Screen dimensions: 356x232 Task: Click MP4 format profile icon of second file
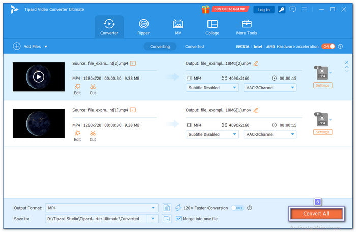[x=322, y=120]
